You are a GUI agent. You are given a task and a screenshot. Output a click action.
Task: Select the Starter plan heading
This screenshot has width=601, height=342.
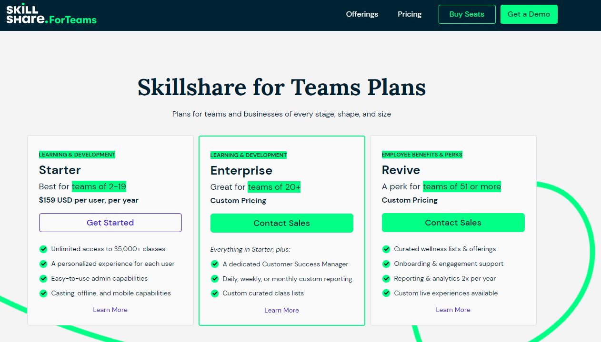(60, 170)
